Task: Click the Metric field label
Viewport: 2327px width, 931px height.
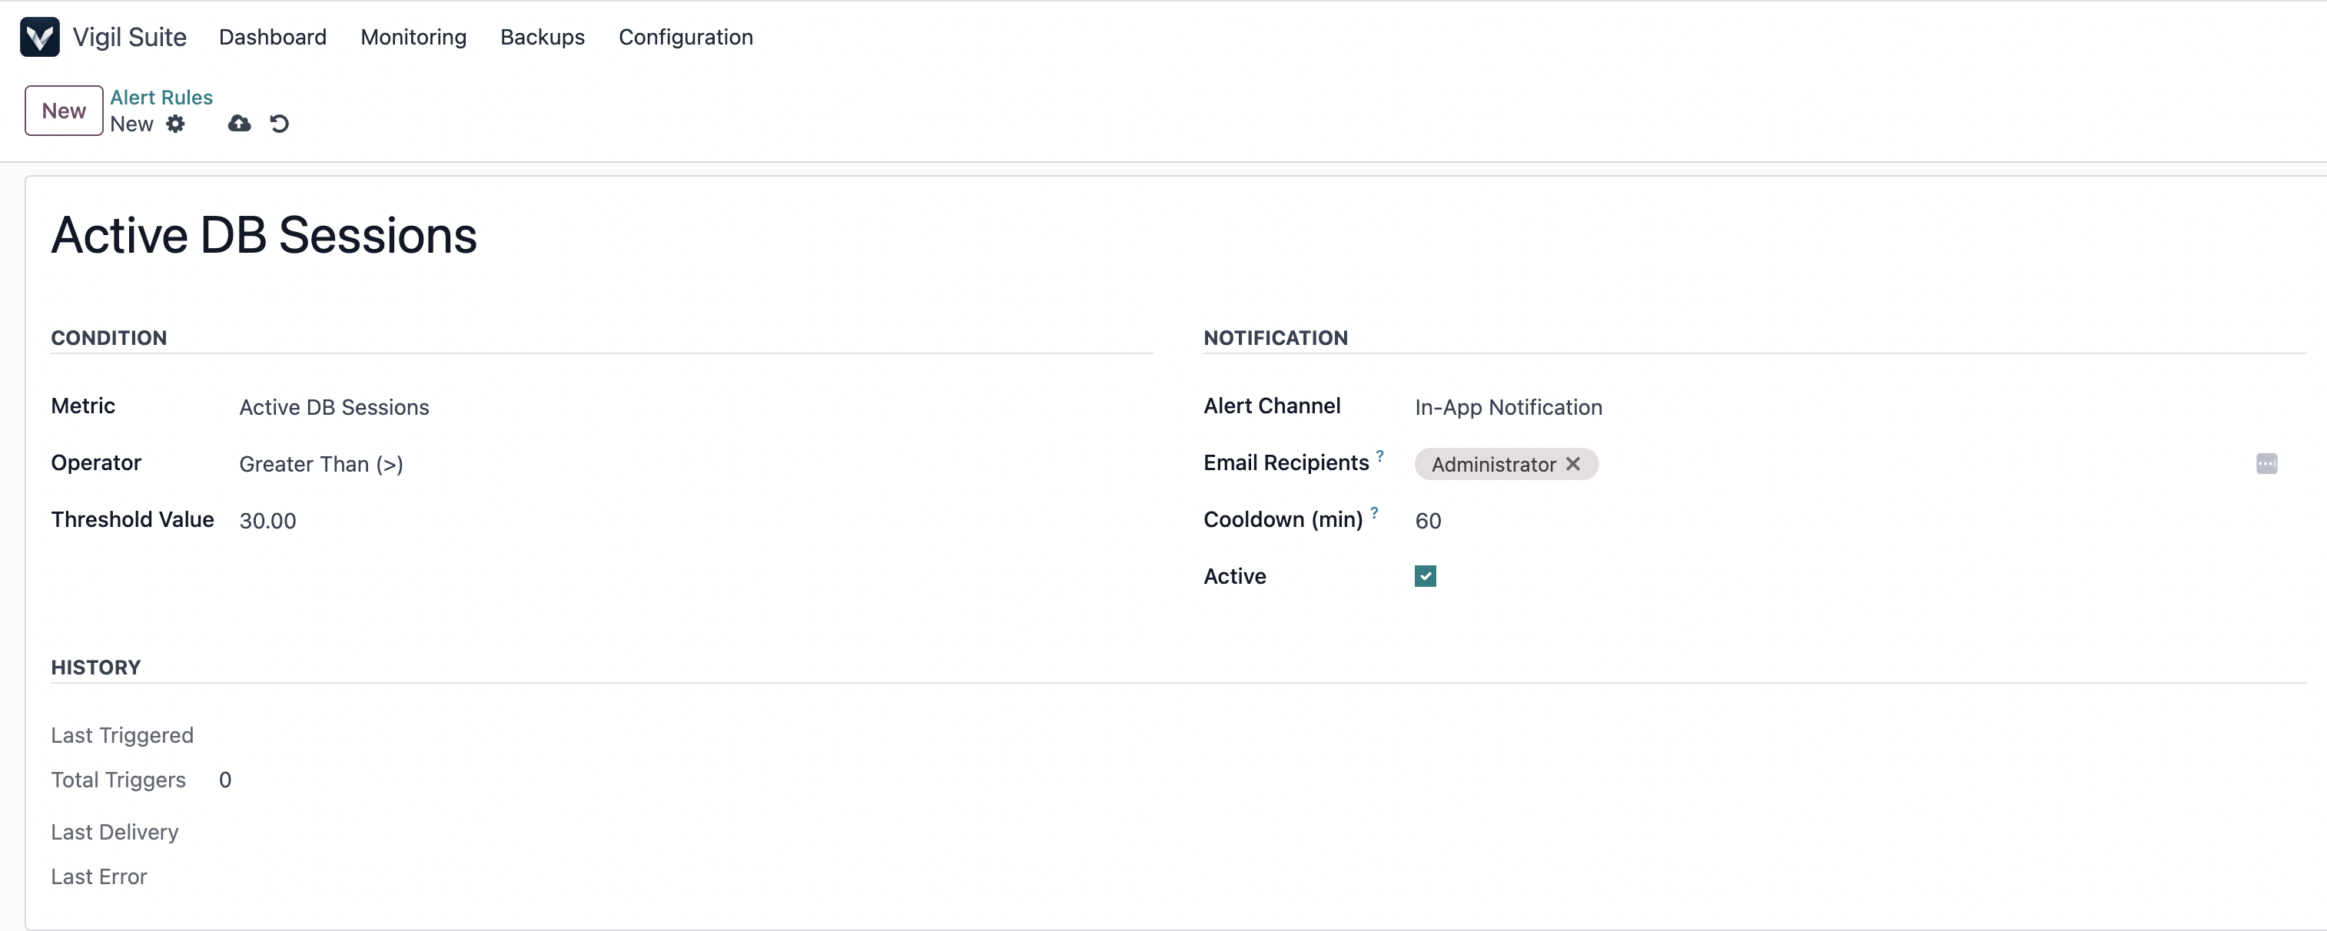Action: [x=83, y=406]
